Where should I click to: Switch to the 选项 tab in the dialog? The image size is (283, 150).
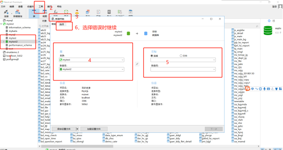pos(62,24)
